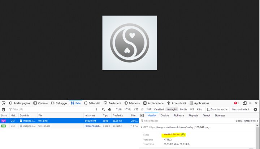Viewport: 260px width, 149px height.
Task: Open the Archiviazione storage tab
Action: pyautogui.click(x=153, y=103)
